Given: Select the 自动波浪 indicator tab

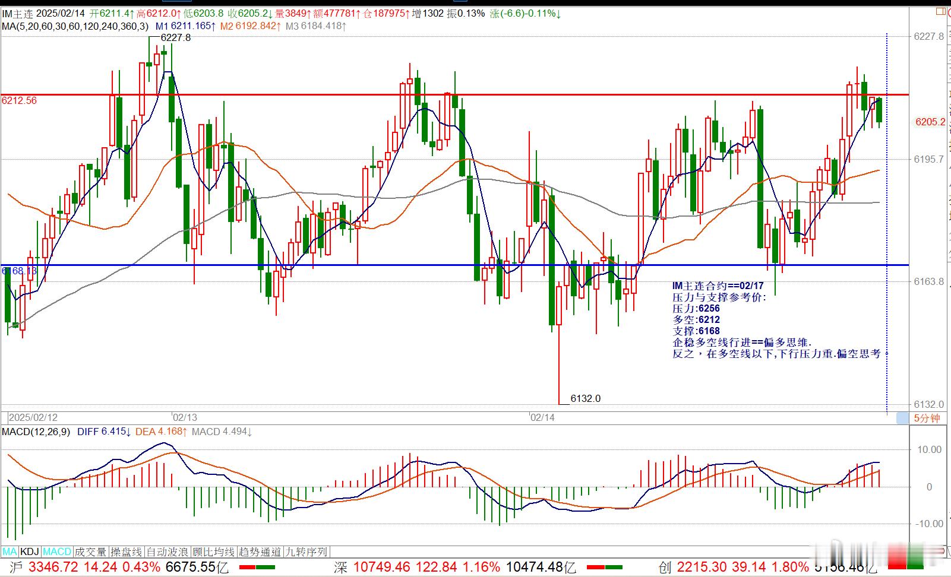Looking at the screenshot, I should tap(168, 551).
